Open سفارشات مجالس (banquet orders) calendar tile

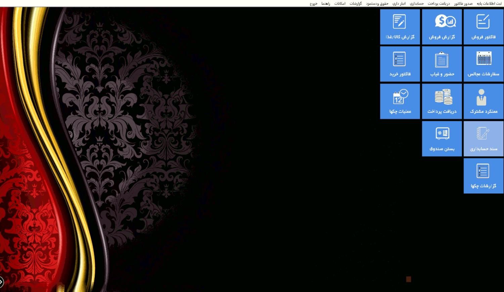483,64
